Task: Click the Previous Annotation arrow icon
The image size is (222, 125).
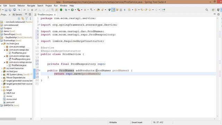Action: pos(136,10)
